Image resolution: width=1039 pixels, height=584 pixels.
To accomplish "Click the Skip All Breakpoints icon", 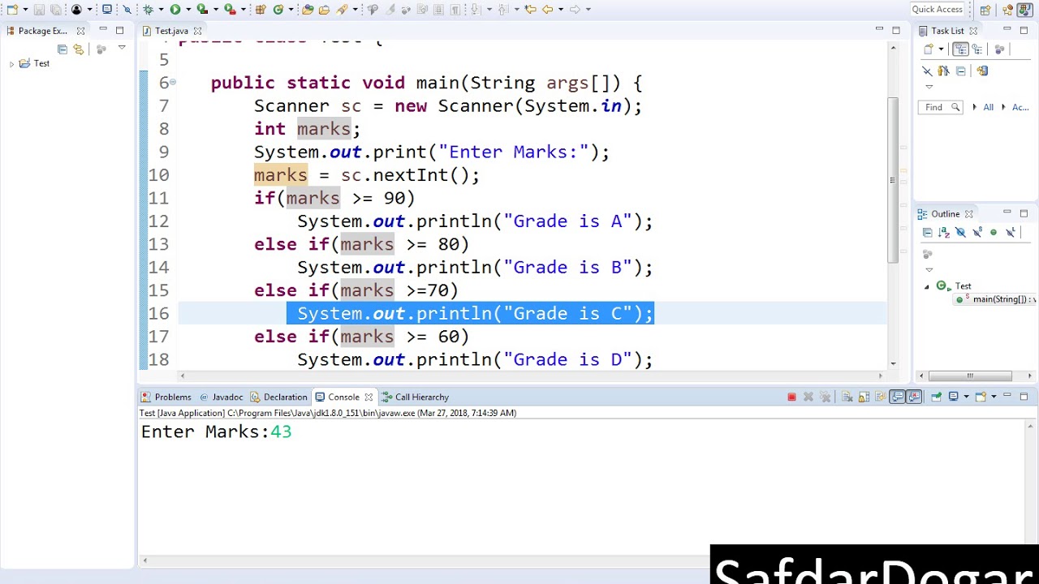I will click(127, 10).
